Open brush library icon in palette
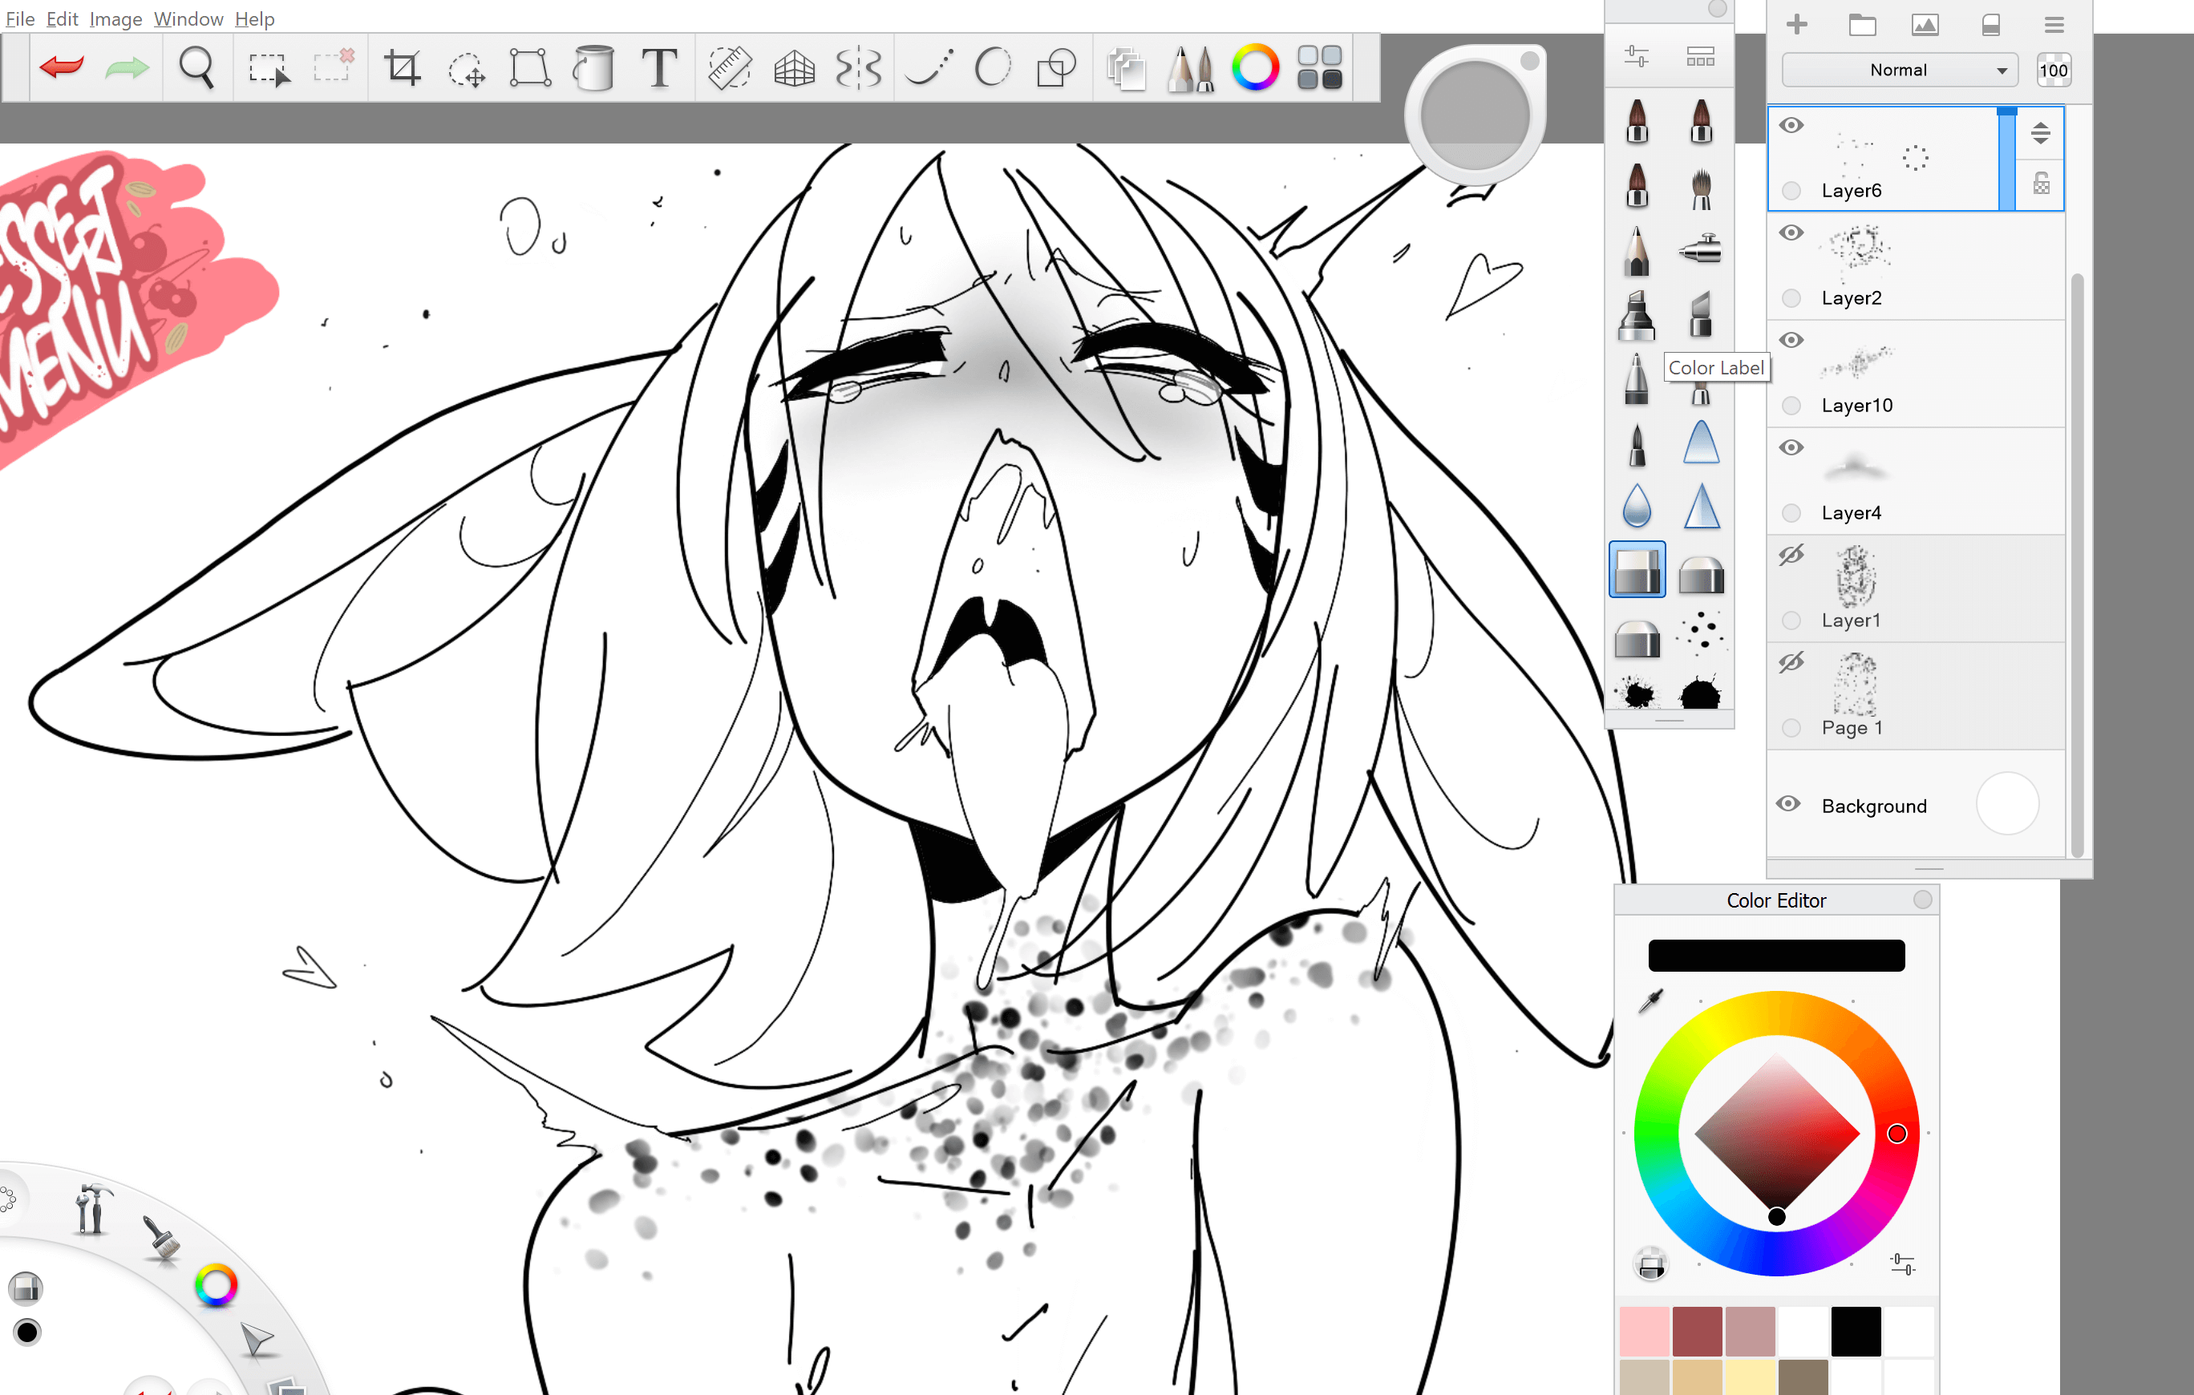This screenshot has height=1395, width=2194. click(1700, 58)
